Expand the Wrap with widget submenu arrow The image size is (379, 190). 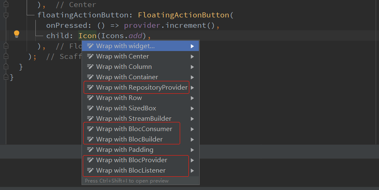coord(192,46)
